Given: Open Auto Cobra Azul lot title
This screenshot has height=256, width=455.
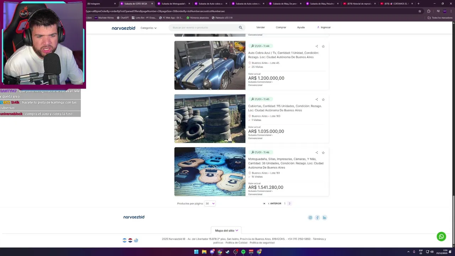Looking at the screenshot, I should (283, 55).
